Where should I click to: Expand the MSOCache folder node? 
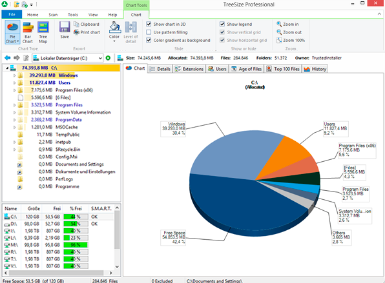(14, 127)
